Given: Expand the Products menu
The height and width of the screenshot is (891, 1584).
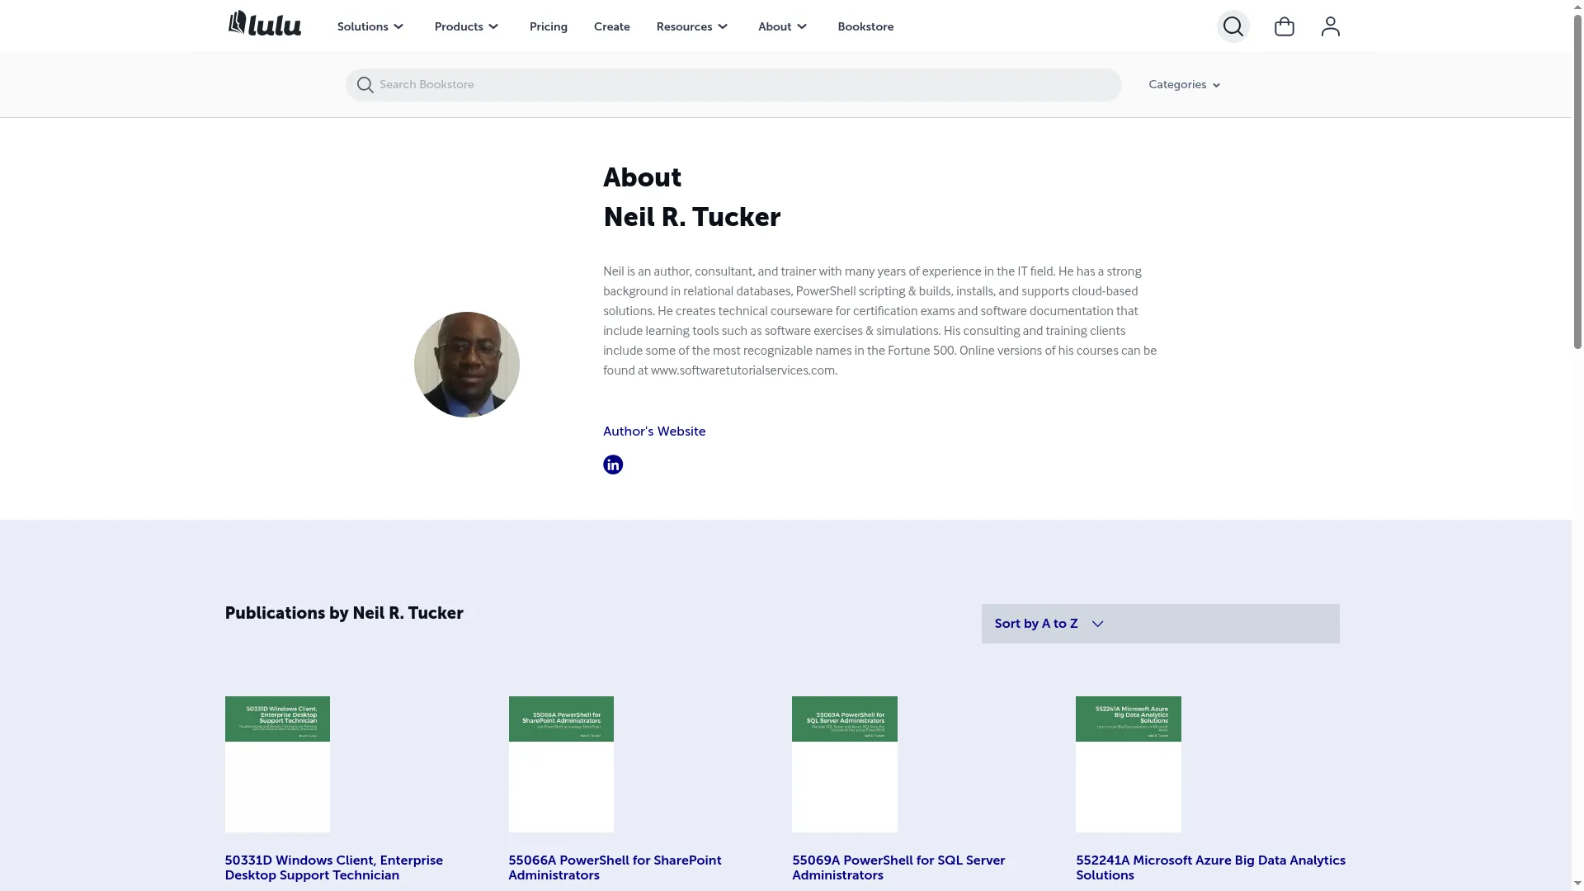Looking at the screenshot, I should click(467, 26).
